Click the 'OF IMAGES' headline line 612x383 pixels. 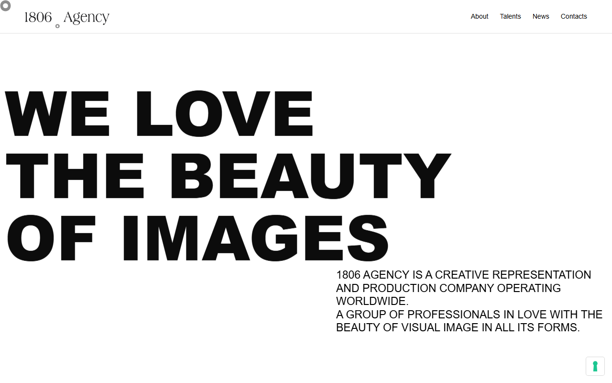pos(197,238)
